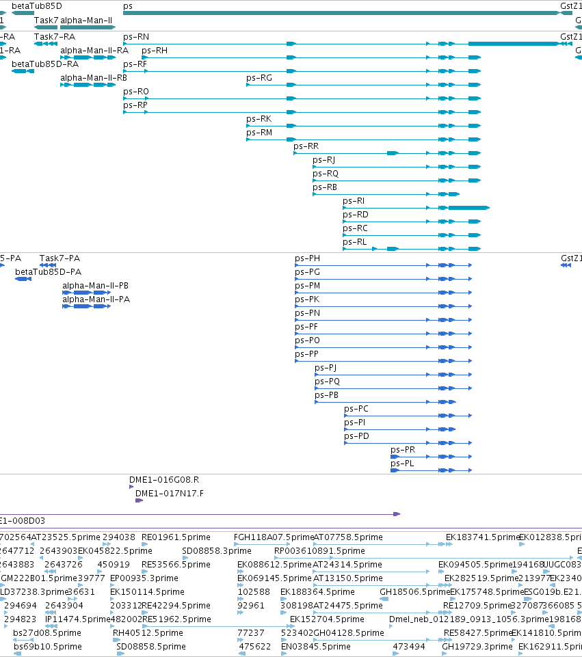Select the ps-PQ protein label
Image resolution: width=582 pixels, height=657 pixels.
327,381
